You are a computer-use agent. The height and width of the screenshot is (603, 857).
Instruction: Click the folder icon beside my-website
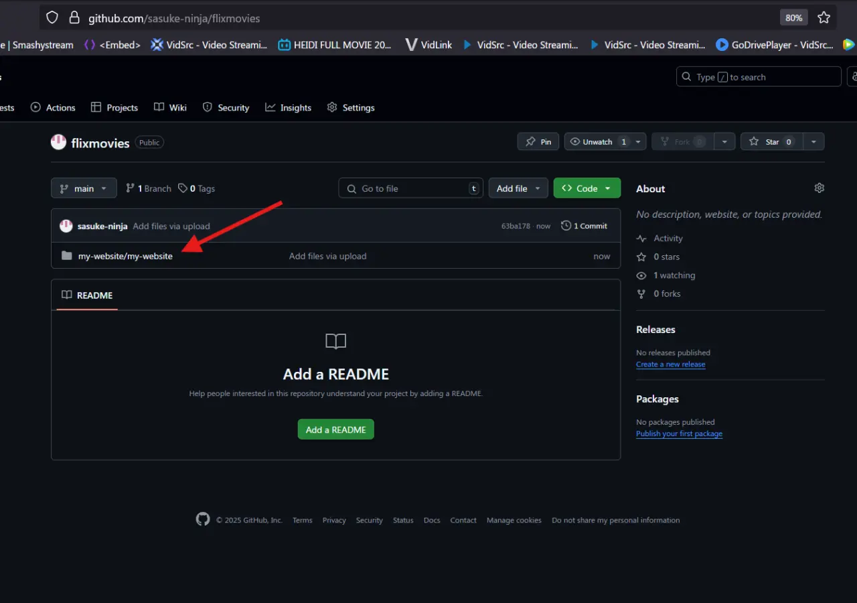(66, 256)
